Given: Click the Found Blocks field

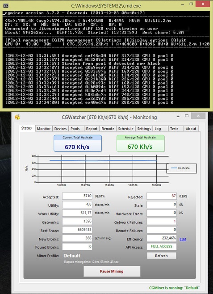Looking at the screenshot, I should [x=77, y=247].
